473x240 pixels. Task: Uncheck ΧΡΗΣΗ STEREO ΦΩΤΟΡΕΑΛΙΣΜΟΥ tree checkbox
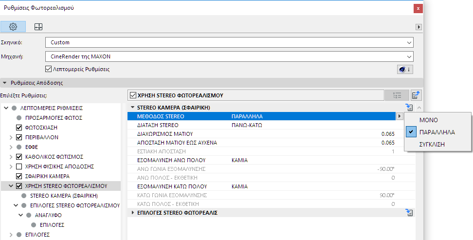point(19,186)
